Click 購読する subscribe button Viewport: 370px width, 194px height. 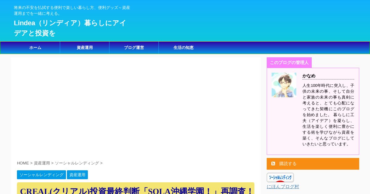(x=313, y=164)
